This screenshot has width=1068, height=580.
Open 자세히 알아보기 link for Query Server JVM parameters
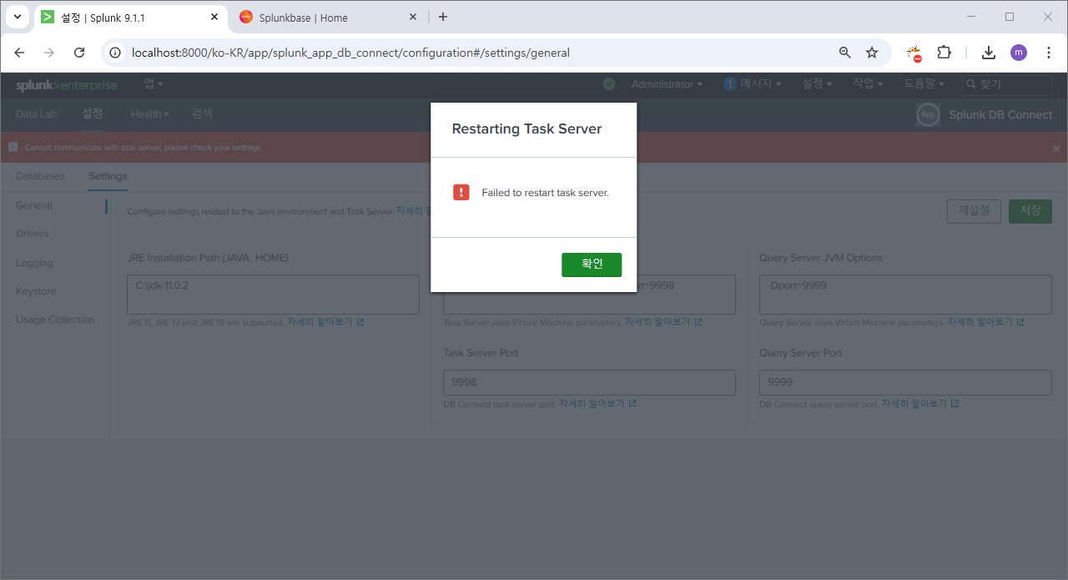(x=986, y=321)
